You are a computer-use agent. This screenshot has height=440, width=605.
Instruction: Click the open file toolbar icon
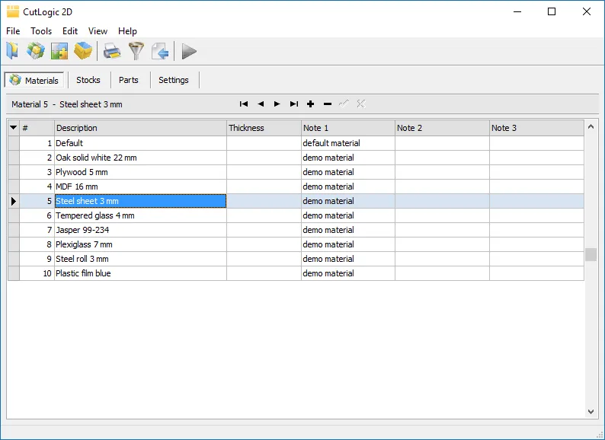(12, 51)
